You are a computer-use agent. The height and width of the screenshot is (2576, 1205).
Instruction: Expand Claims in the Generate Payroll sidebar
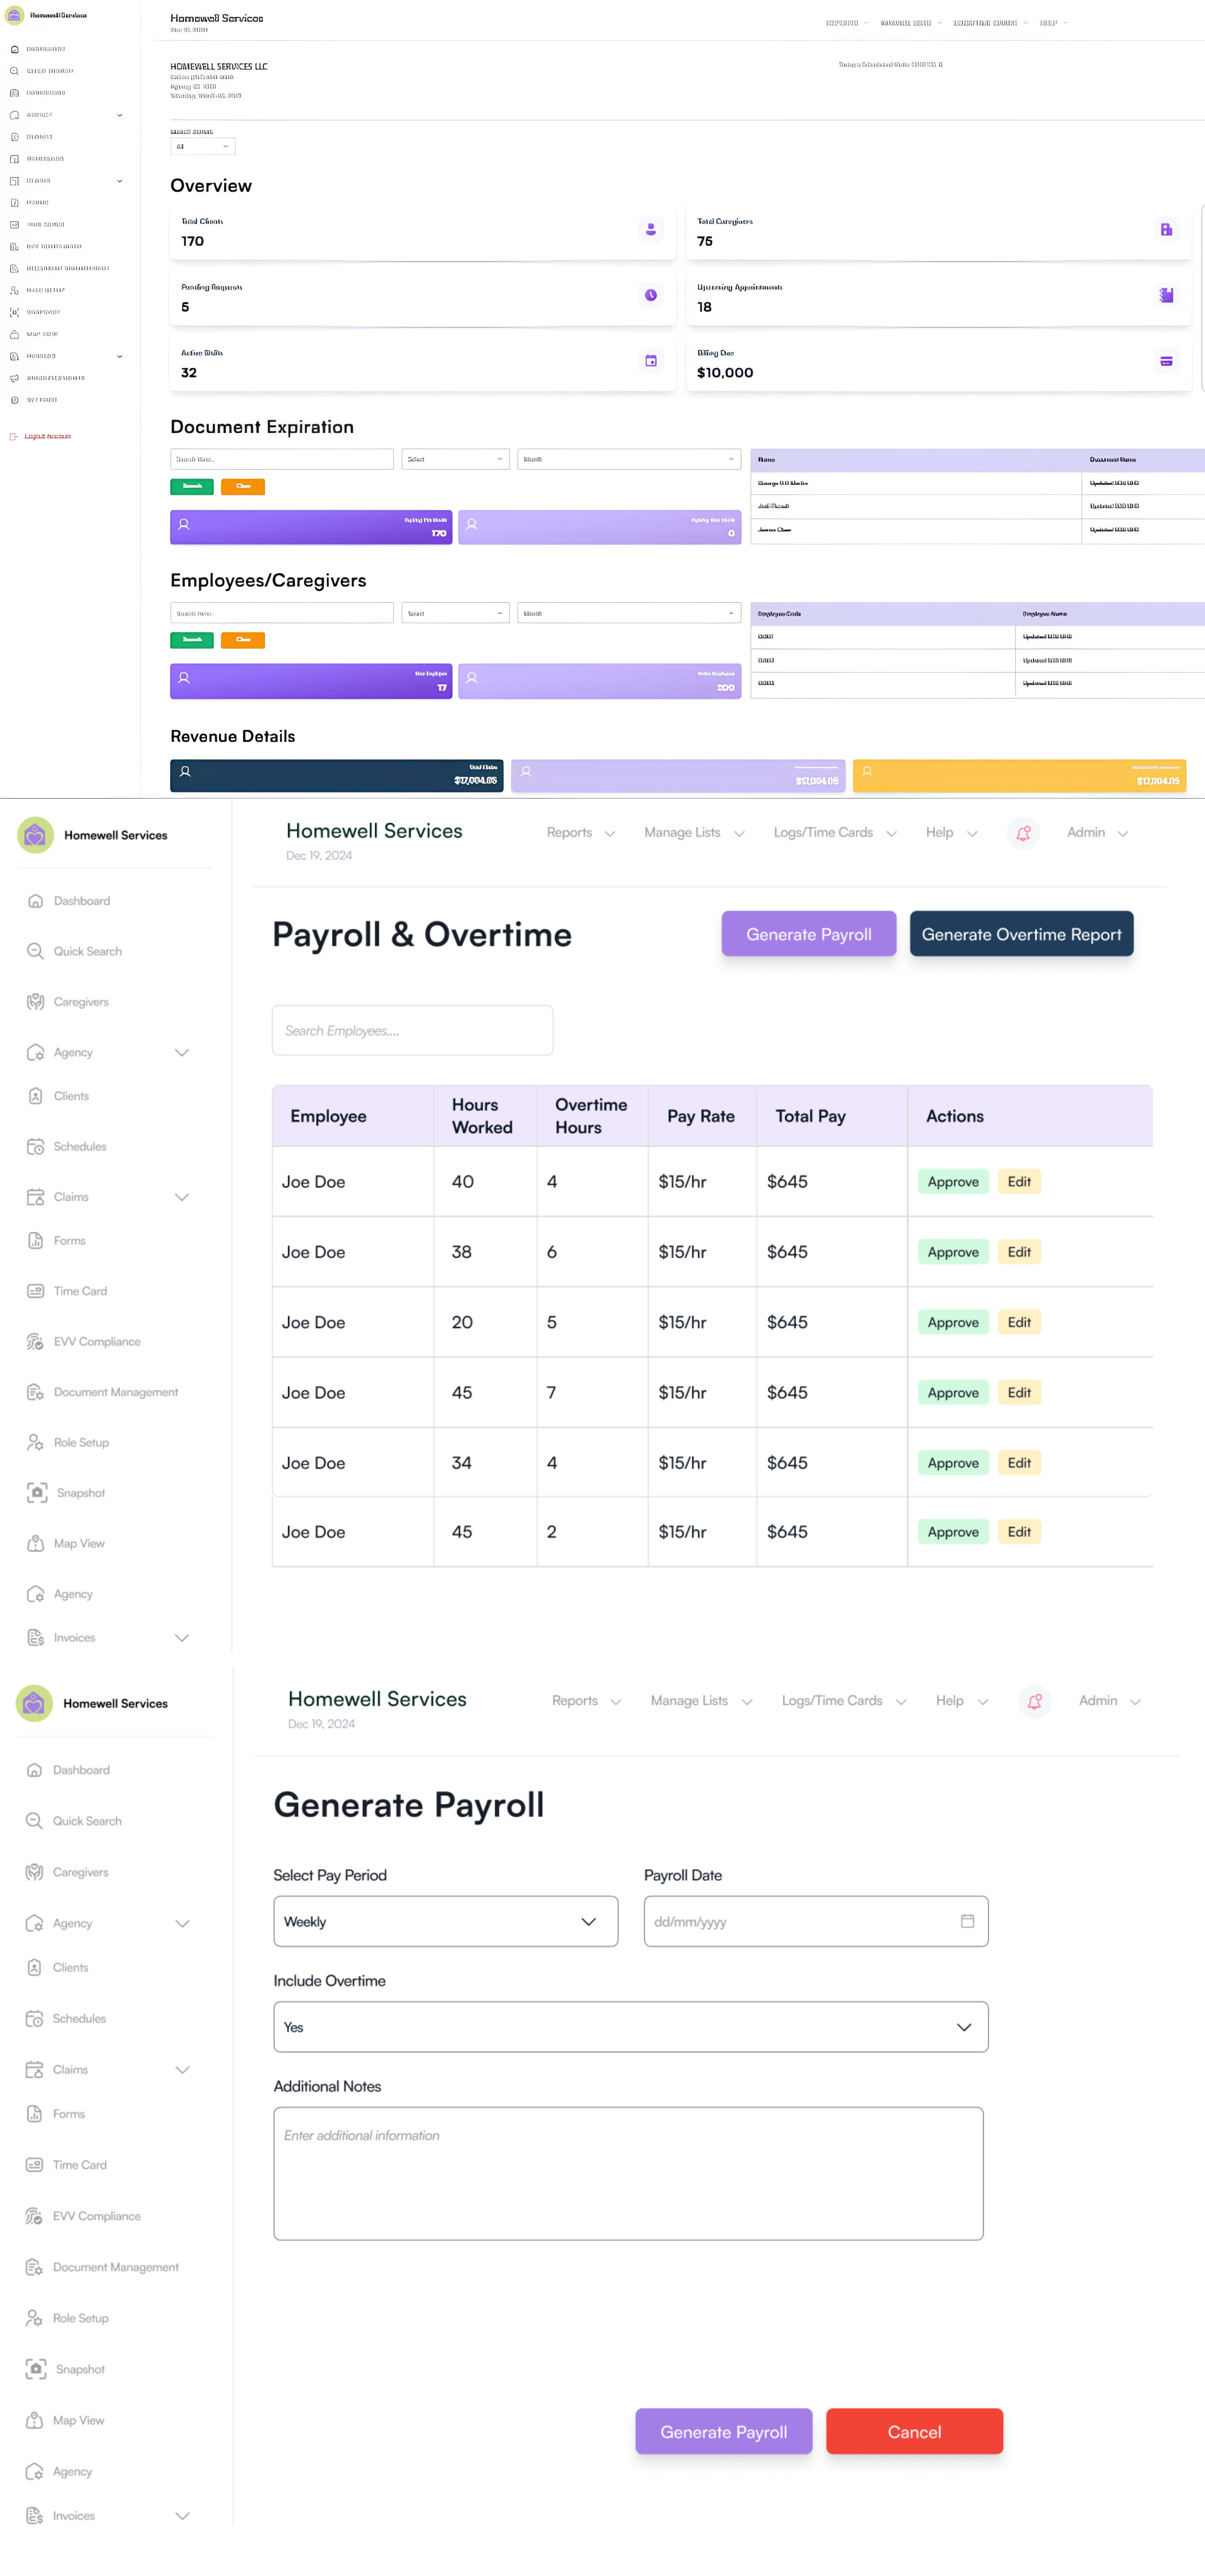point(182,2070)
